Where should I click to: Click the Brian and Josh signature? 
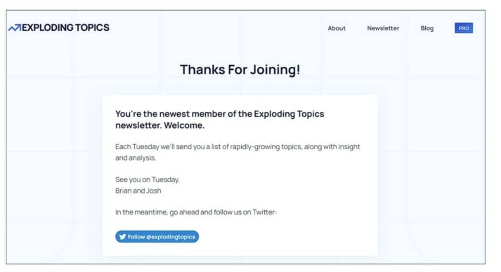tap(138, 191)
